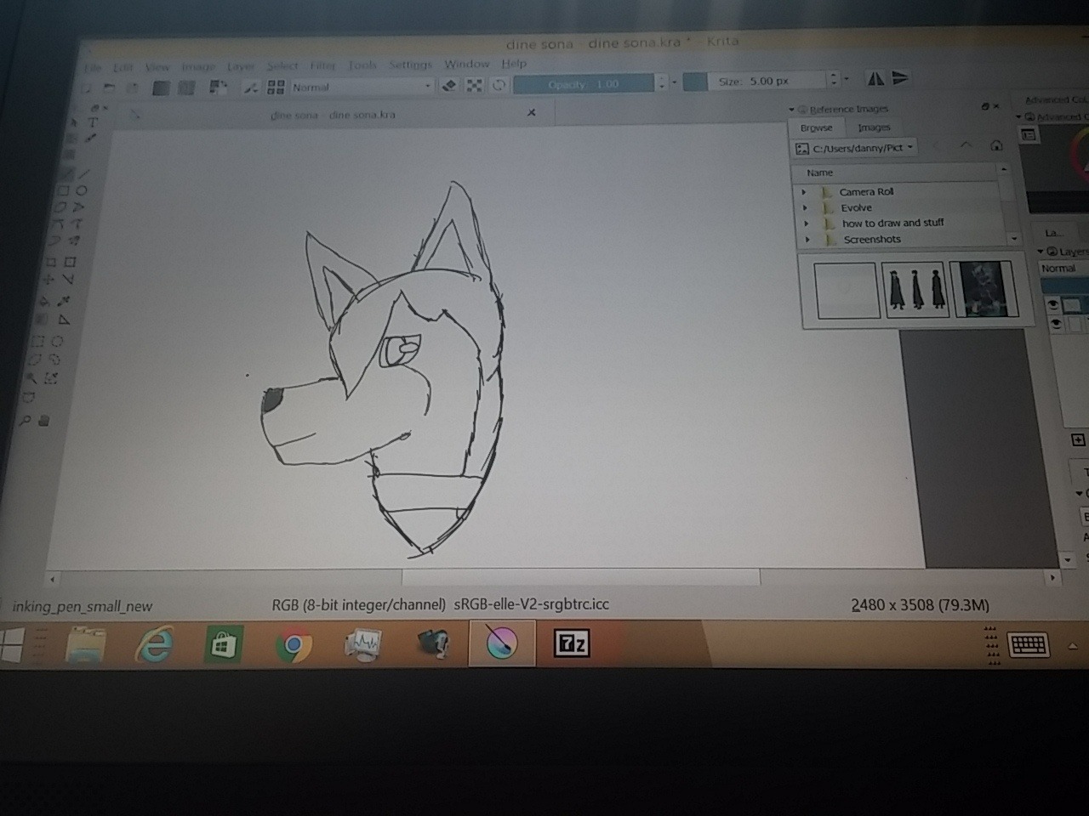Select the Line tool in the toolbox
The image size is (1089, 816).
click(83, 173)
